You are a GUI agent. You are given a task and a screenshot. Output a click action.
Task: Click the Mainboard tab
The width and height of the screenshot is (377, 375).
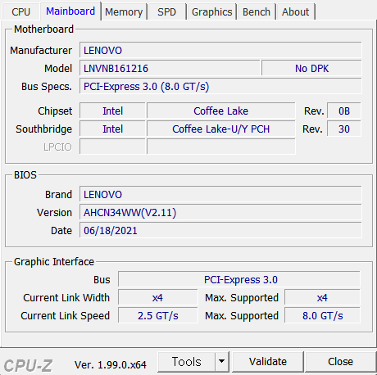point(70,11)
